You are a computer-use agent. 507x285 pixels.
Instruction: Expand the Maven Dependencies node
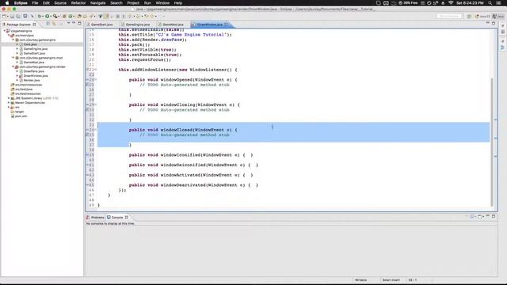(9, 103)
